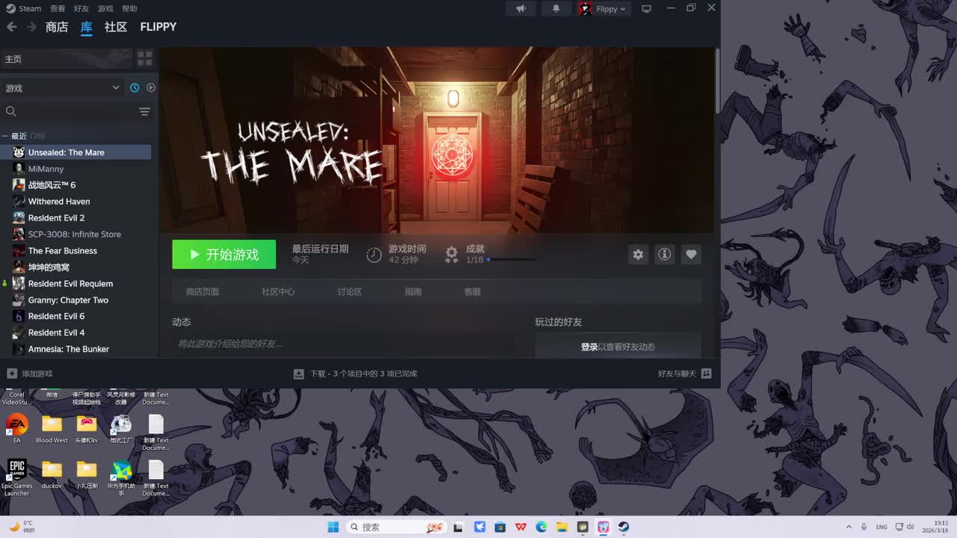The width and height of the screenshot is (957, 538).
Task: Select MiManny in the library list
Action: (x=76, y=169)
